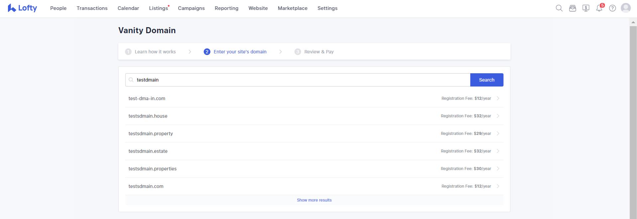Click the blue Search button
This screenshot has height=219, width=637.
pos(487,80)
